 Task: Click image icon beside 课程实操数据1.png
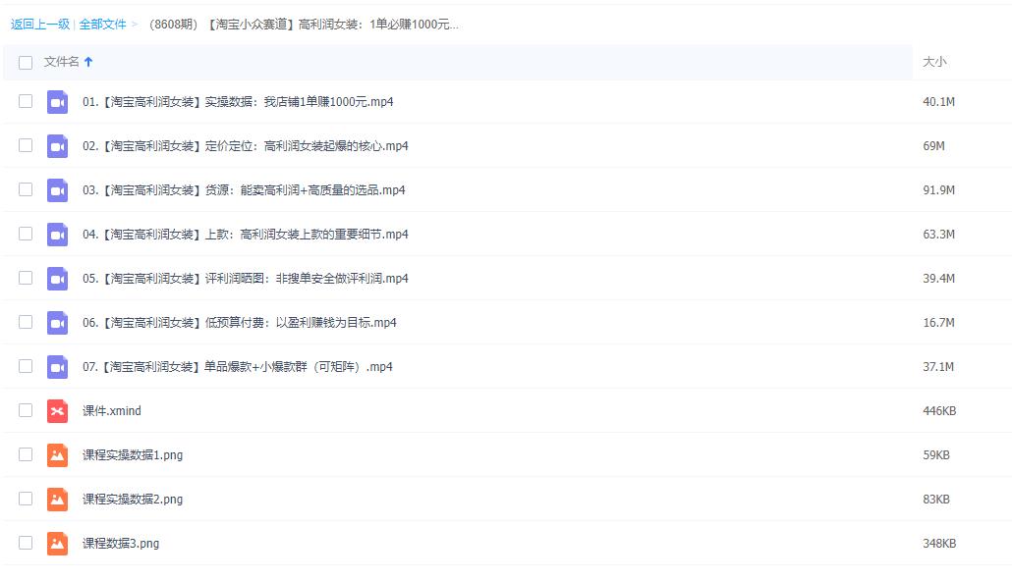[x=57, y=455]
